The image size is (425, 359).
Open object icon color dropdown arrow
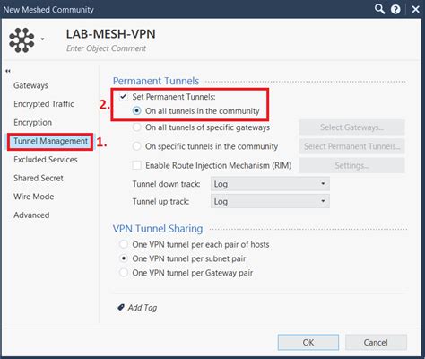(42, 39)
